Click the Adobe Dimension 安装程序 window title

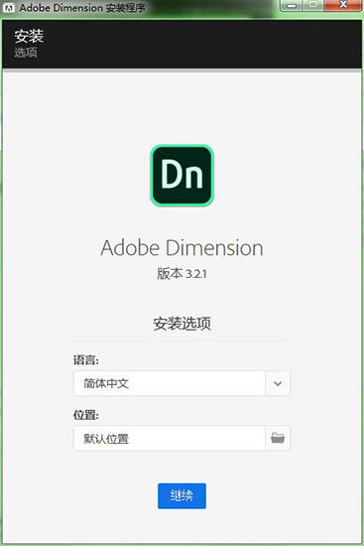pos(82,8)
